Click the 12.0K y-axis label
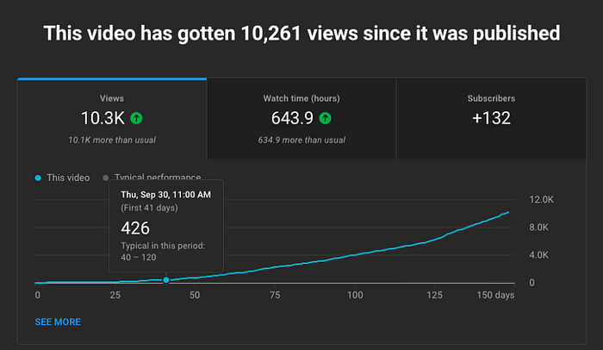The width and height of the screenshot is (603, 350). coord(542,200)
